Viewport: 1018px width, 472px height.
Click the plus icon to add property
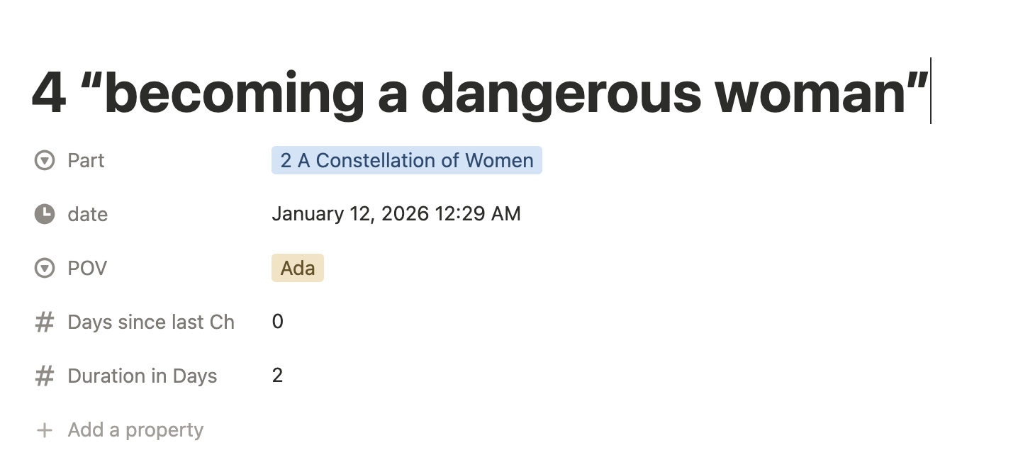[45, 430]
